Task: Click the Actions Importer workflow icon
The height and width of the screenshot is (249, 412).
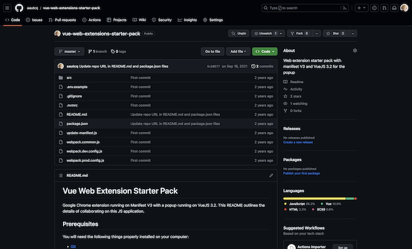Action: point(291,247)
